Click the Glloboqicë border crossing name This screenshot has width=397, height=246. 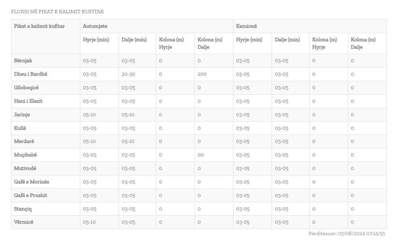click(26, 88)
